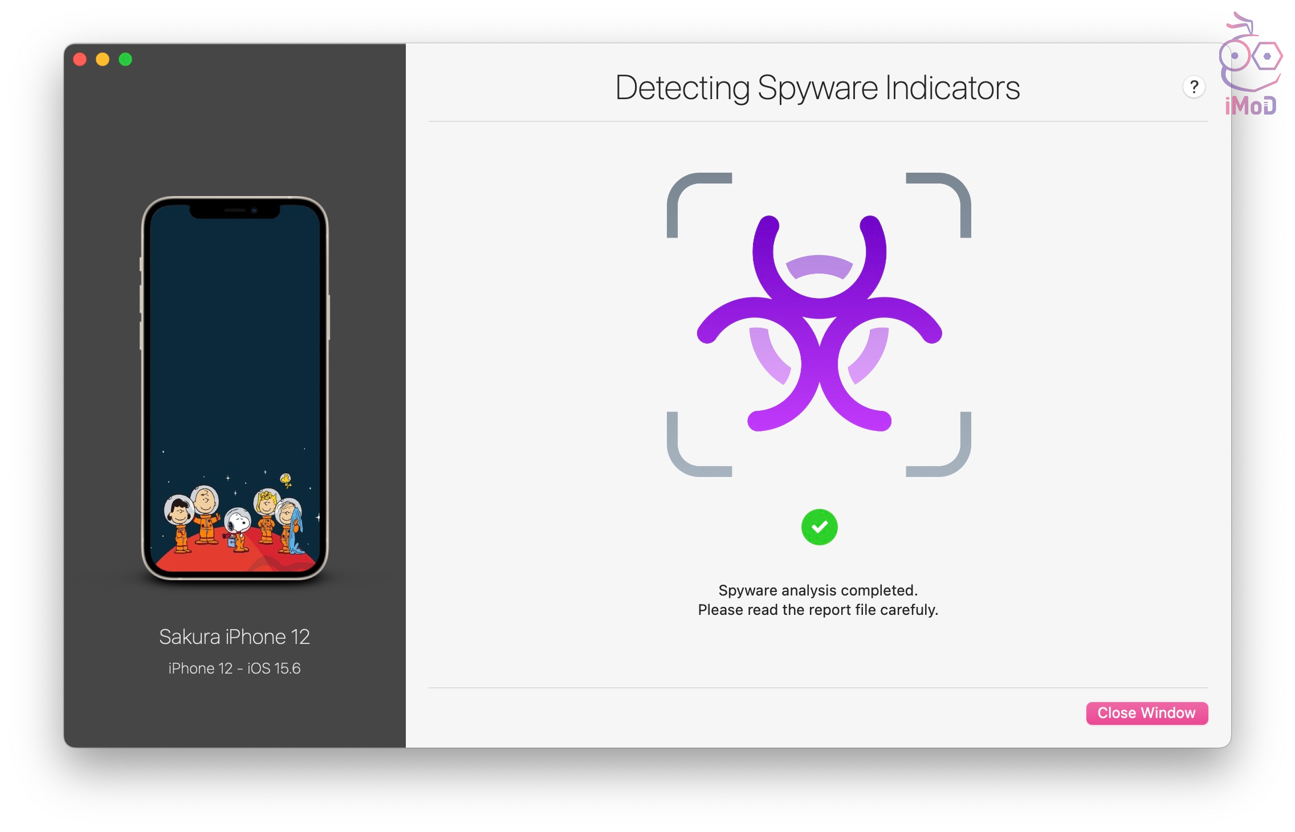Select the iPhone 12 device image
1295x832 pixels.
(x=235, y=388)
